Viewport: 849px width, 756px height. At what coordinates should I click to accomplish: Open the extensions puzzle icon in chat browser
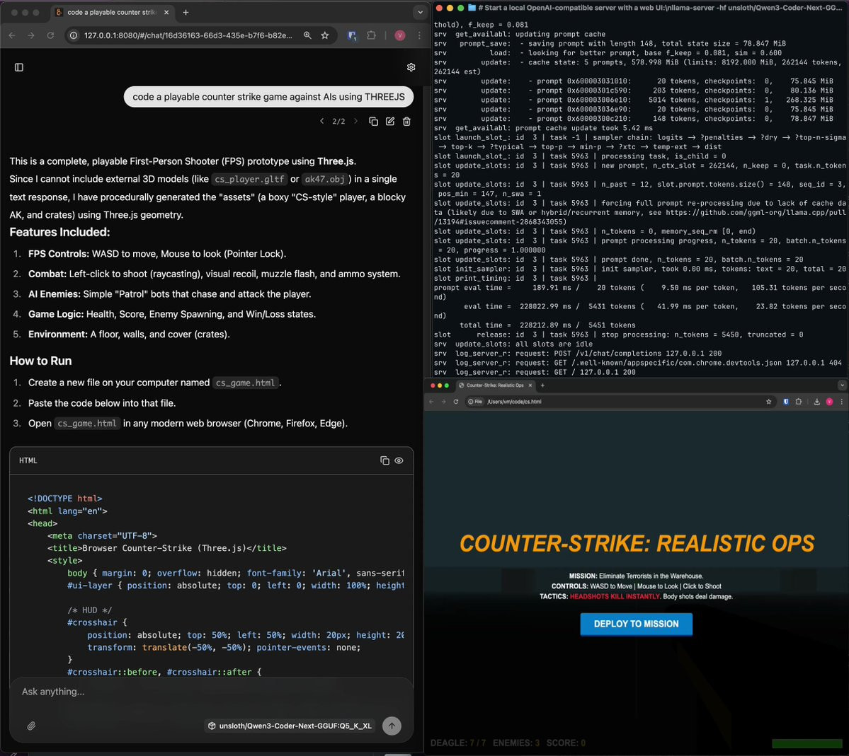tap(372, 35)
